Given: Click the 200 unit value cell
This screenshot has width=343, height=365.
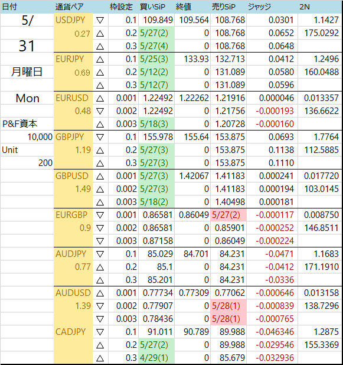Looking at the screenshot, I should pyautogui.click(x=27, y=163).
